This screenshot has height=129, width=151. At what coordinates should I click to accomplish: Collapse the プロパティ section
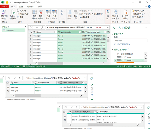pyautogui.click(x=112, y=34)
